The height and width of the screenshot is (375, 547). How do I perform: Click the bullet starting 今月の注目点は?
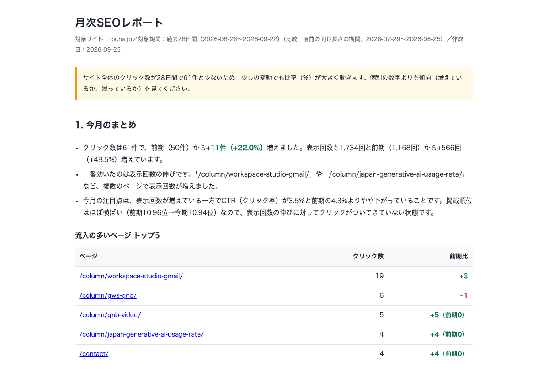[277, 207]
